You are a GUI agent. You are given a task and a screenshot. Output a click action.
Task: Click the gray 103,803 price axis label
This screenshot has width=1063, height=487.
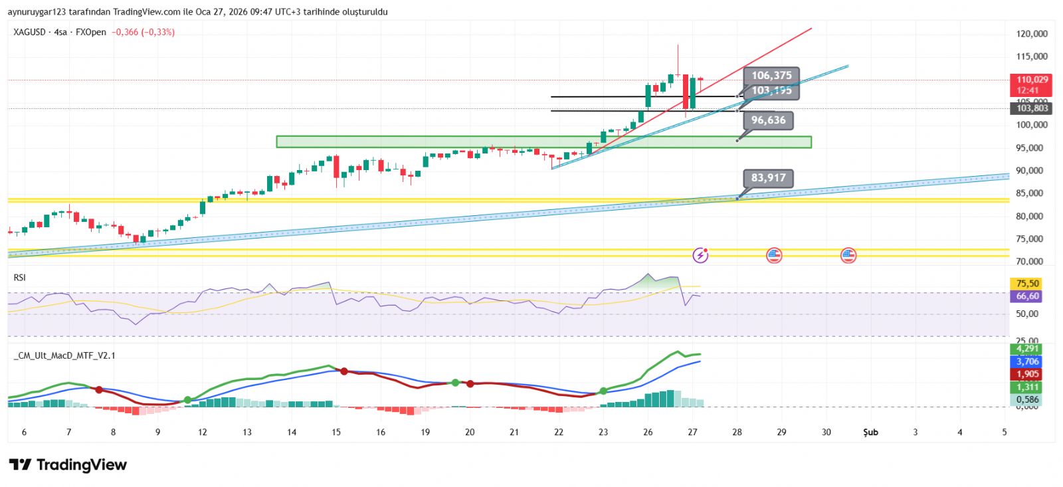point(1031,108)
